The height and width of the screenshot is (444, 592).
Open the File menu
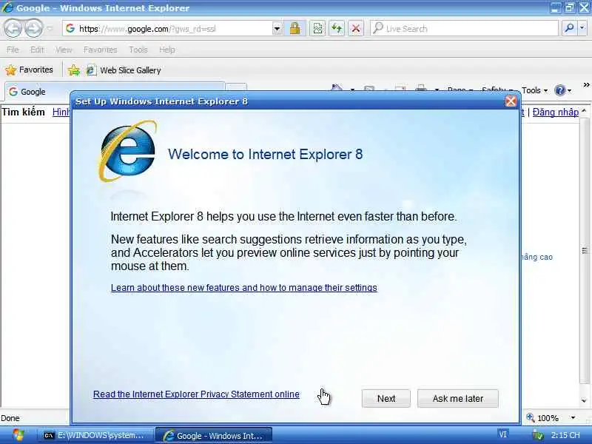[13, 50]
